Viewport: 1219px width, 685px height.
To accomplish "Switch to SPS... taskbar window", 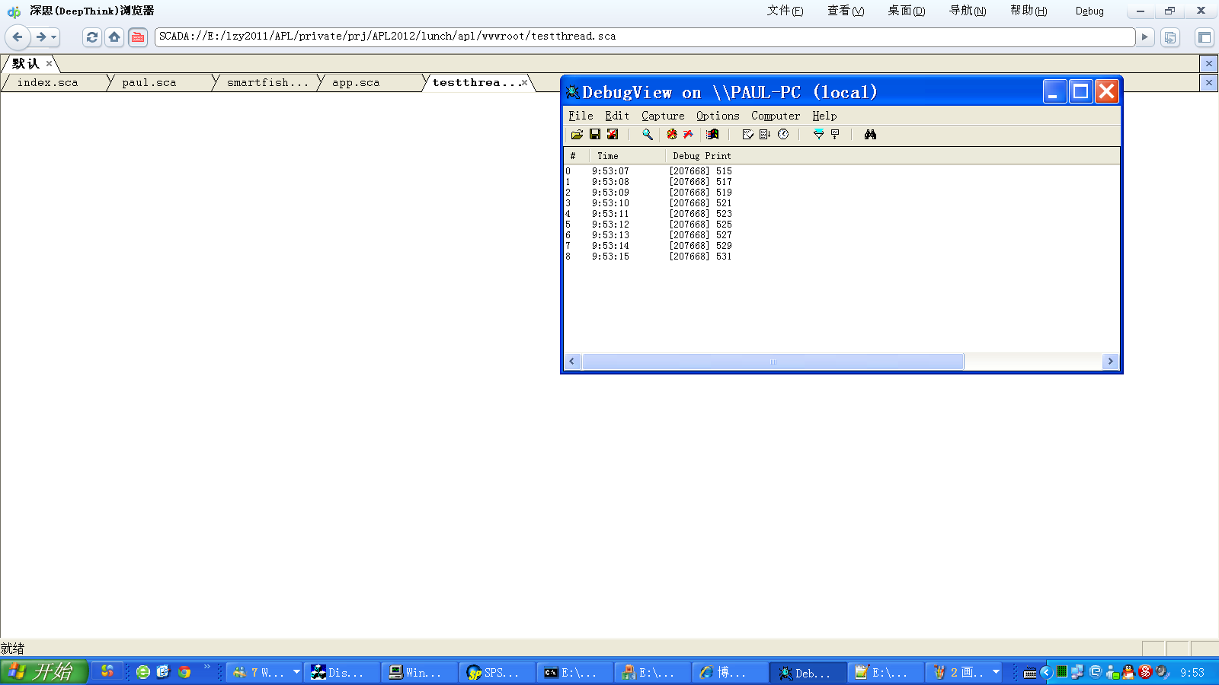I will coord(496,672).
